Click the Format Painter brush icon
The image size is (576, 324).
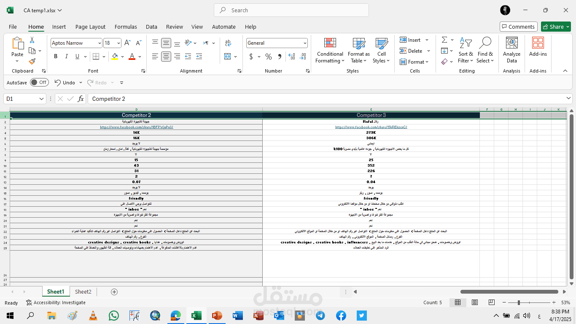[x=32, y=61]
